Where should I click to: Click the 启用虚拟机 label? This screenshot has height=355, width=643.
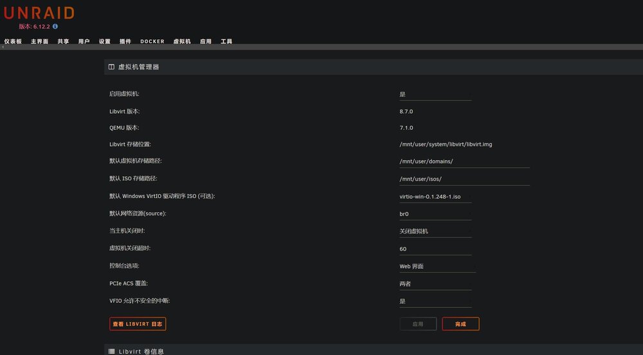coord(124,94)
